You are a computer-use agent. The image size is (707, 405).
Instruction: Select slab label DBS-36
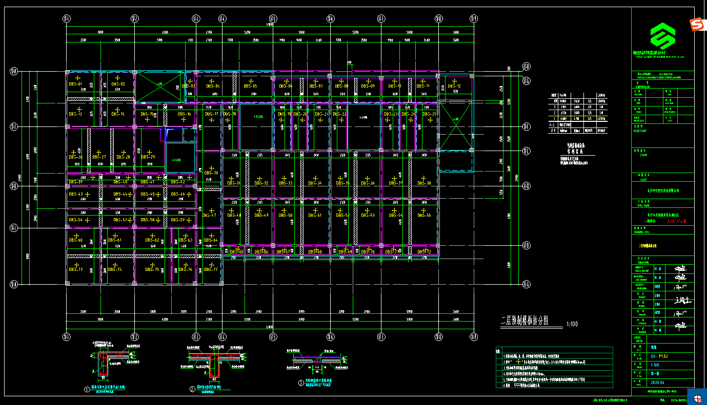368,183
